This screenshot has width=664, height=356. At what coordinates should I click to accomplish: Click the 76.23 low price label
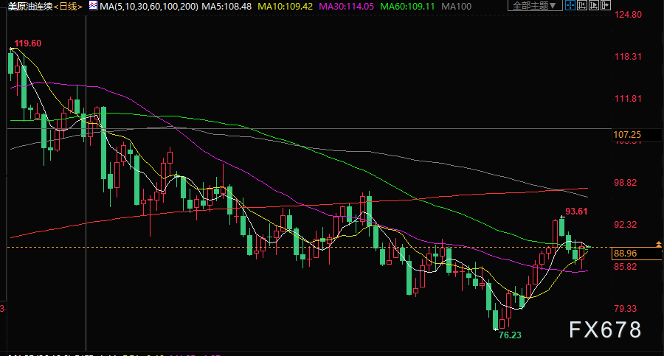[510, 335]
